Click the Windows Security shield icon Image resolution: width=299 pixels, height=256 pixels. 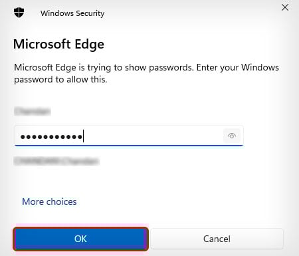pyautogui.click(x=19, y=13)
